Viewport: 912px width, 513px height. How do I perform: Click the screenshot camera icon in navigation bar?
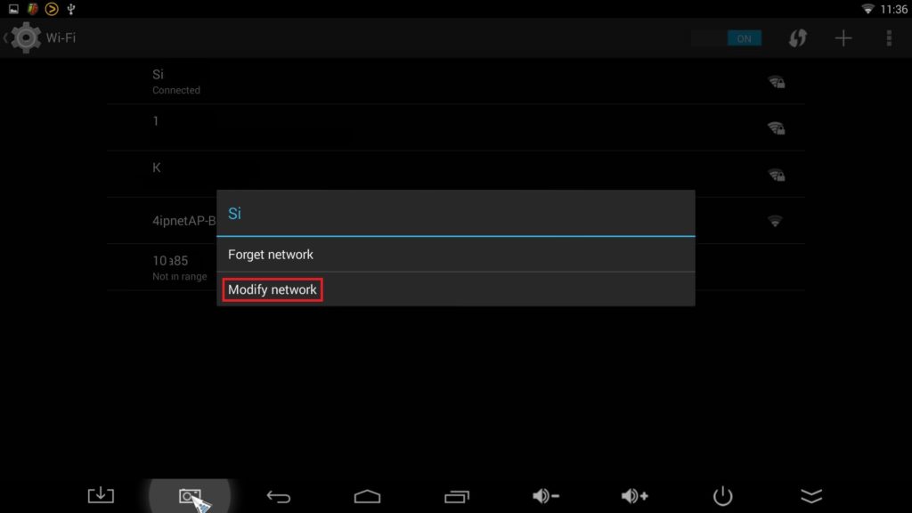pos(191,496)
